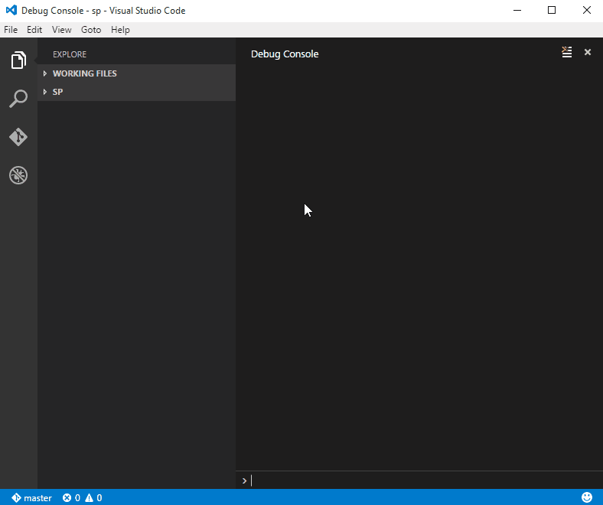Open the Goto menu
Image resolution: width=603 pixels, height=505 pixels.
[91, 30]
